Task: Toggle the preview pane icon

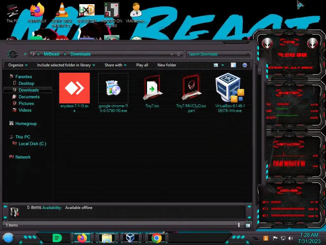Action: point(233,65)
